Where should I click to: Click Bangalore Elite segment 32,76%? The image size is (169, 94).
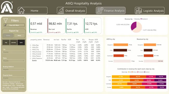point(121,77)
